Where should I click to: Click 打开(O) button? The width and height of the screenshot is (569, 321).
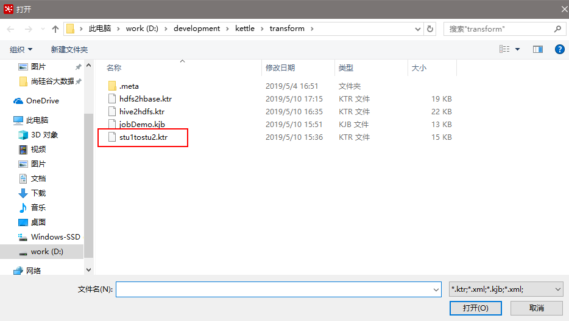pos(476,308)
